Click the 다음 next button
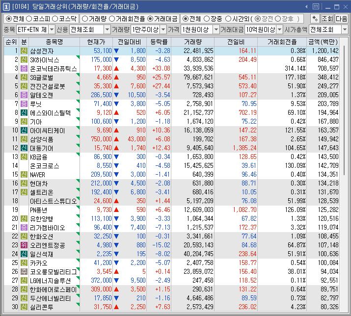 (341, 19)
